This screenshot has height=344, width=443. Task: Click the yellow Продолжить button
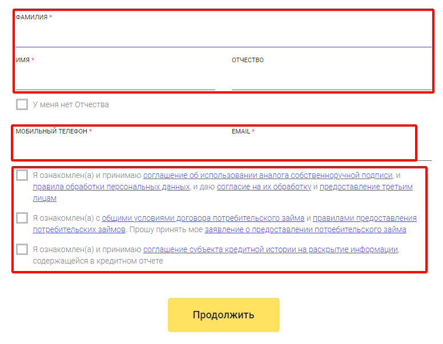(x=224, y=315)
